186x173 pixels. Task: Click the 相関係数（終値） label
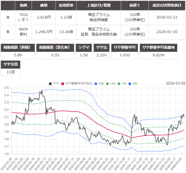[x=18, y=48]
